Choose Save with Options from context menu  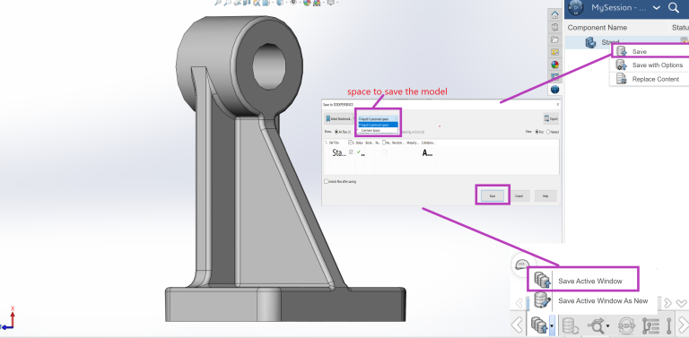pyautogui.click(x=658, y=65)
